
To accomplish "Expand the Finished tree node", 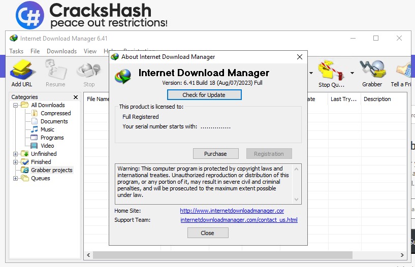I will pyautogui.click(x=15, y=162).
